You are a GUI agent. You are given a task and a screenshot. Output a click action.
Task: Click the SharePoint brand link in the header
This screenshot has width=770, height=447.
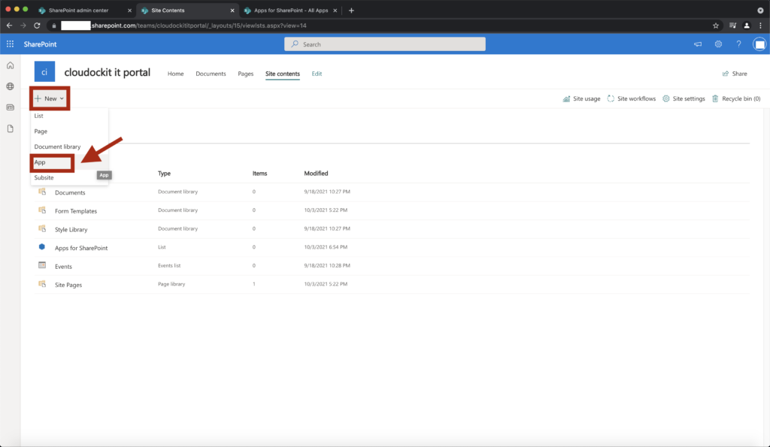[x=41, y=44]
